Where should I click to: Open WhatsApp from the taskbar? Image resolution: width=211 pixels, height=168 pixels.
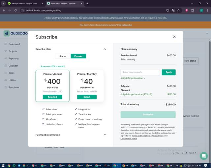tap(14, 166)
